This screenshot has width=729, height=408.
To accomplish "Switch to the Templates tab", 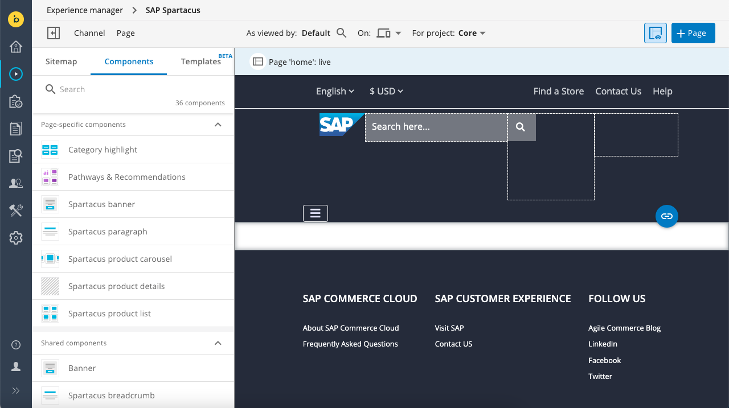I will [x=201, y=61].
